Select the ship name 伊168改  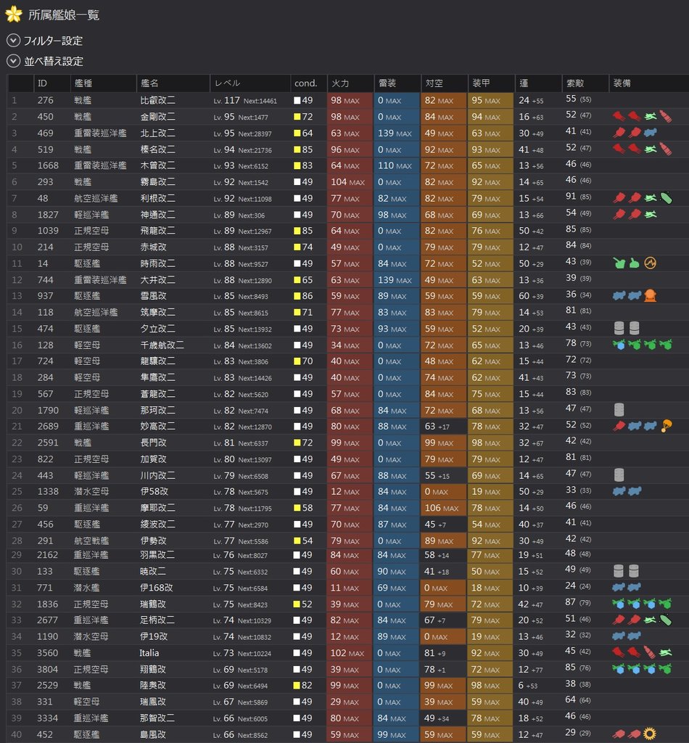(x=156, y=588)
